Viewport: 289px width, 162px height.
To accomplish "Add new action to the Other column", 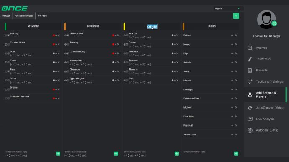I will point(177,154).
